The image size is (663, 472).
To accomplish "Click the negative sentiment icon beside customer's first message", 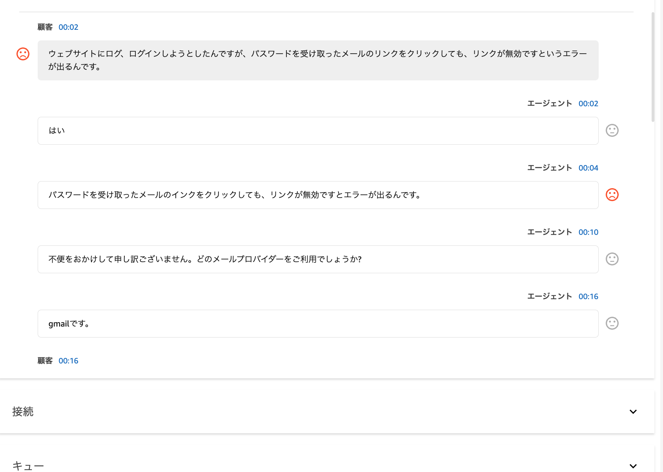I will [23, 54].
